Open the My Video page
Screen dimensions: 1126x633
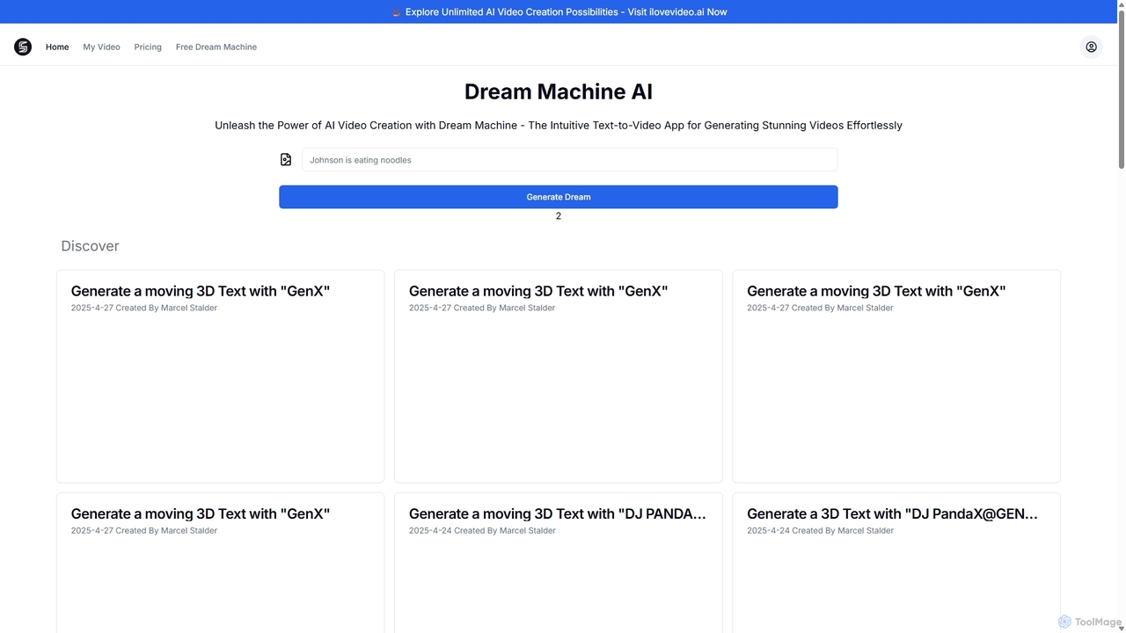(x=101, y=47)
